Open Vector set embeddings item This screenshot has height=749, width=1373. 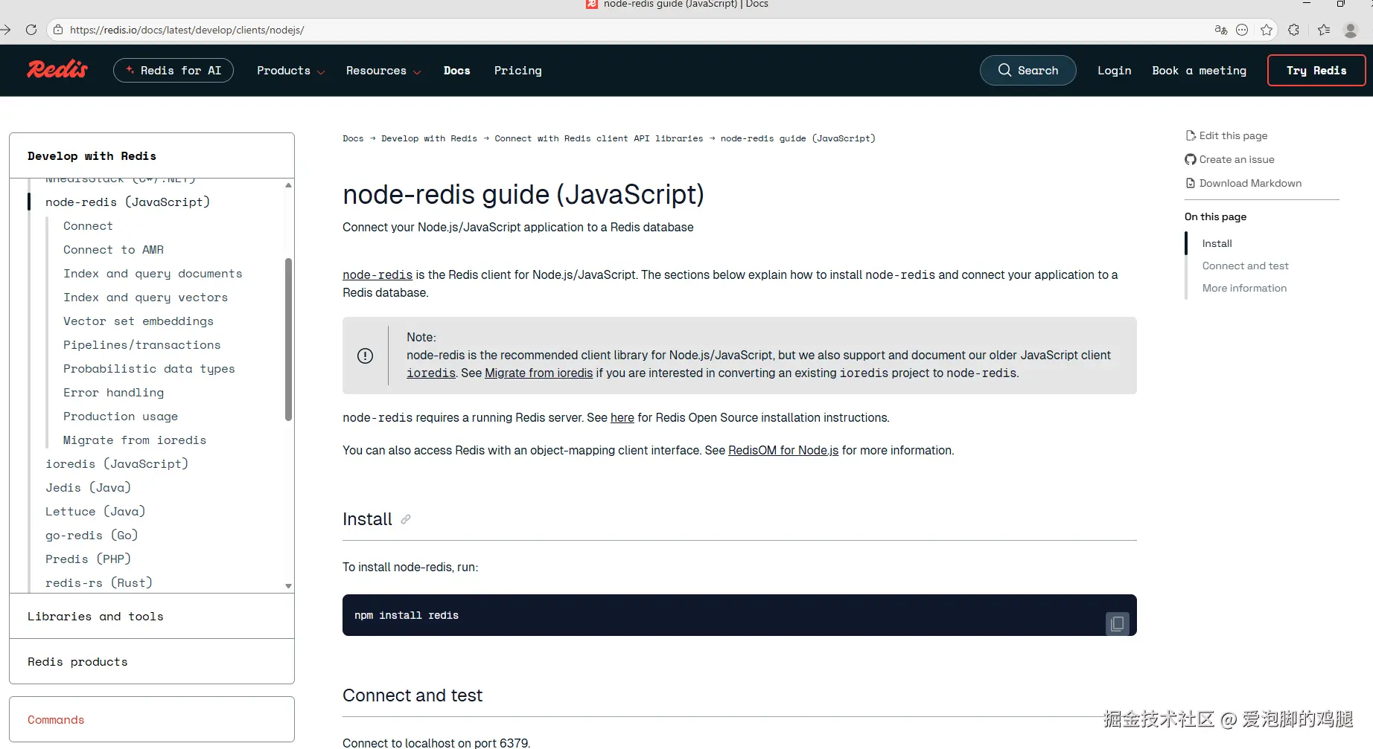138,321
